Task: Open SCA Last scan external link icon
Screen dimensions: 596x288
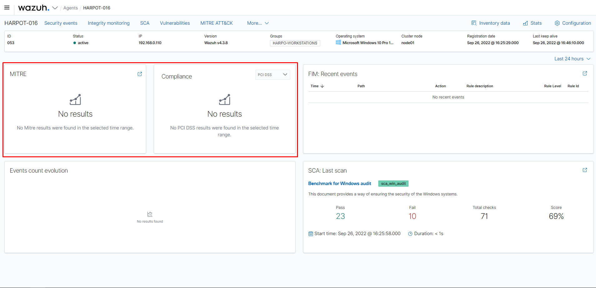Action: 585,170
